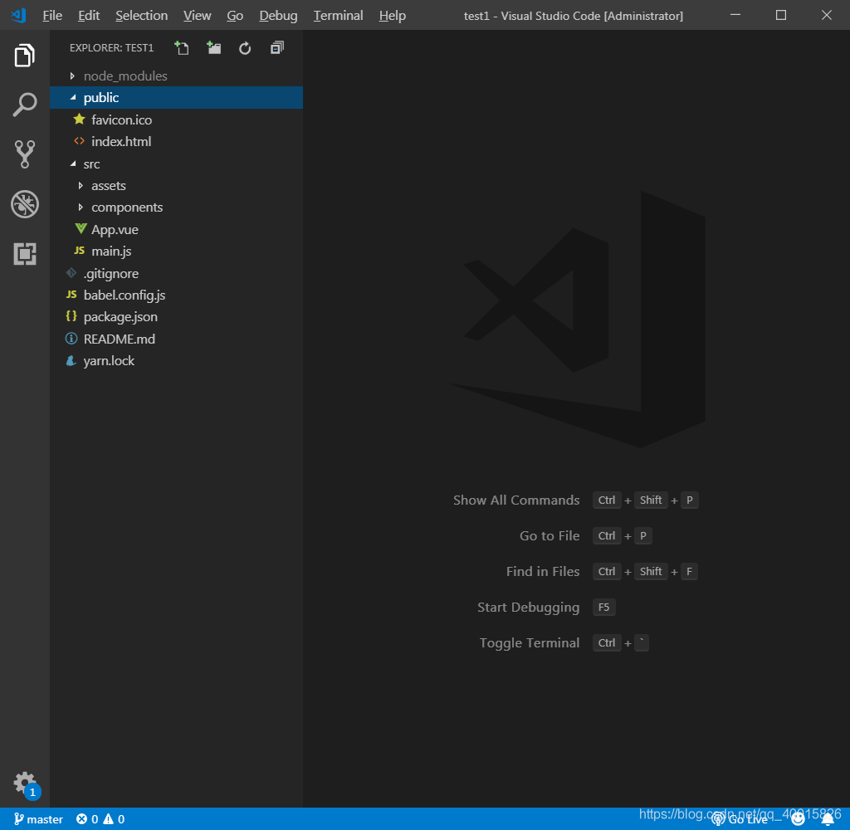Open the Debug menu
850x830 pixels.
[278, 16]
